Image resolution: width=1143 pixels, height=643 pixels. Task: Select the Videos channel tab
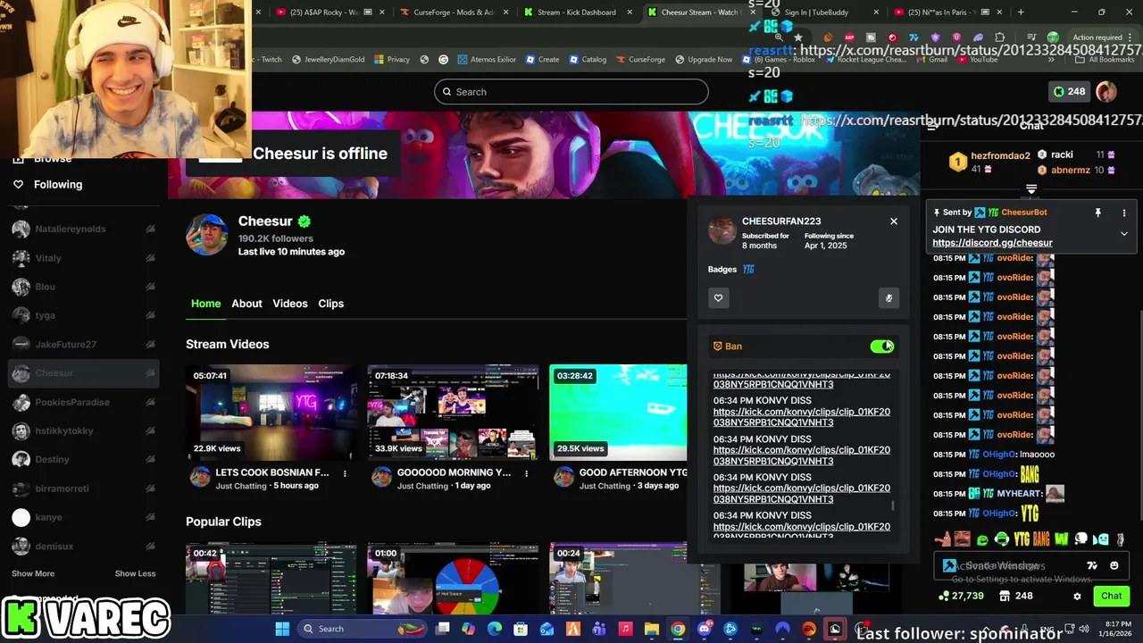point(290,304)
